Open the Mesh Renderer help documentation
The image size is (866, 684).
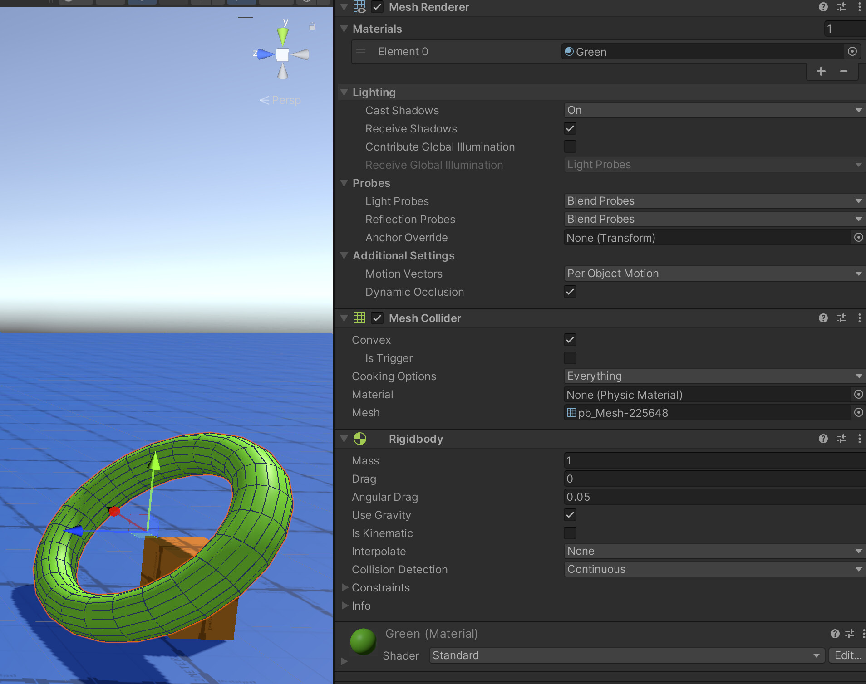click(823, 7)
